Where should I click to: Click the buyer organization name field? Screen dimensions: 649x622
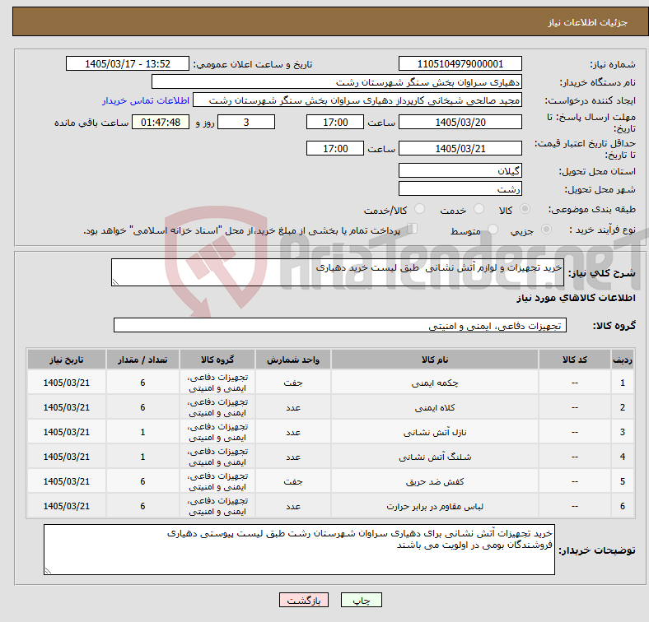pos(337,82)
